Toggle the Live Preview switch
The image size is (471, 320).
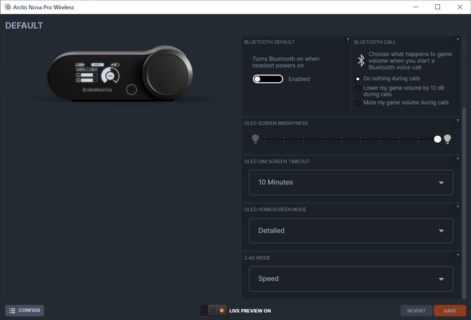214,311
